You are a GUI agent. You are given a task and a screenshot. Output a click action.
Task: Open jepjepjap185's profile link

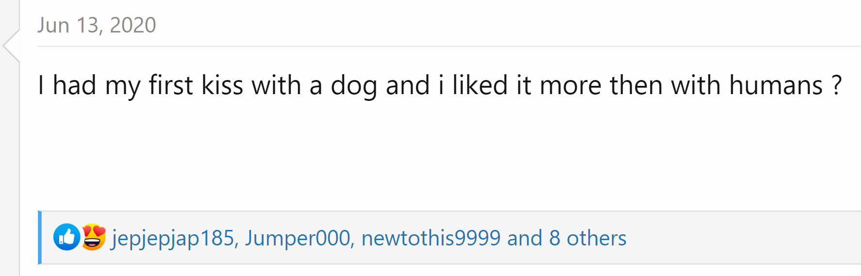pyautogui.click(x=173, y=238)
